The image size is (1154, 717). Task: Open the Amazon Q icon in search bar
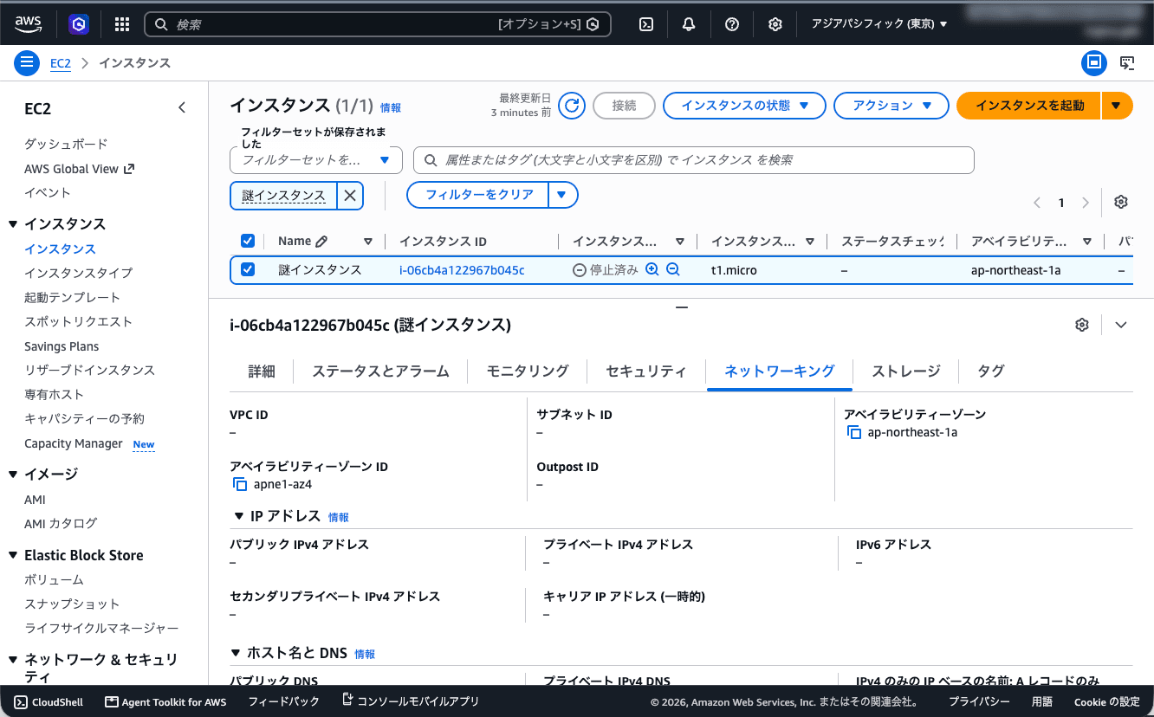[x=593, y=24]
